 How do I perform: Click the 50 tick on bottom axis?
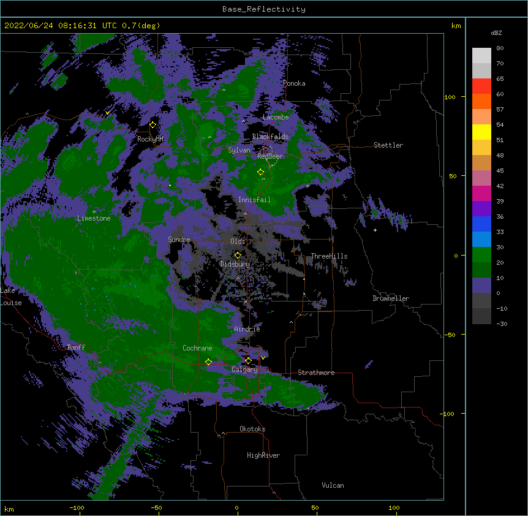coord(315,507)
